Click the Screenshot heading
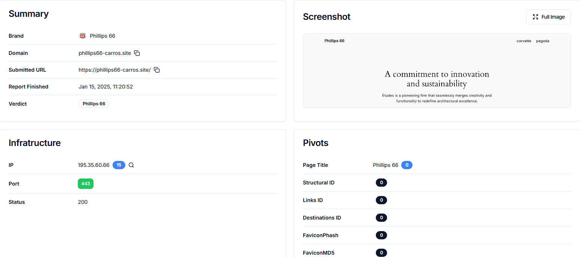 pyautogui.click(x=326, y=17)
